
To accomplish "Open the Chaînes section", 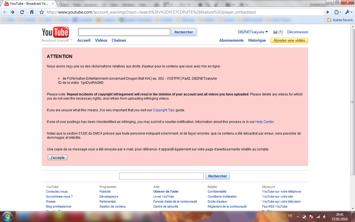I will pyautogui.click(x=119, y=40).
